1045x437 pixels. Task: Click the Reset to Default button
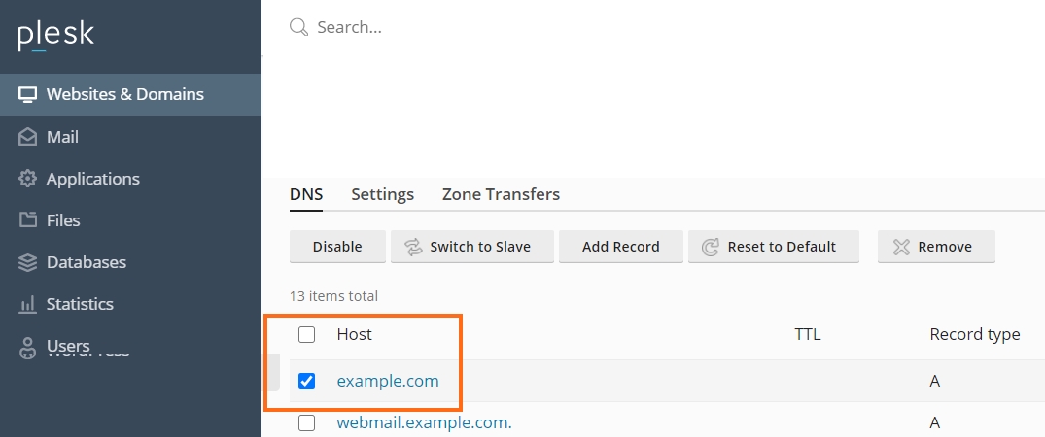[x=773, y=247]
